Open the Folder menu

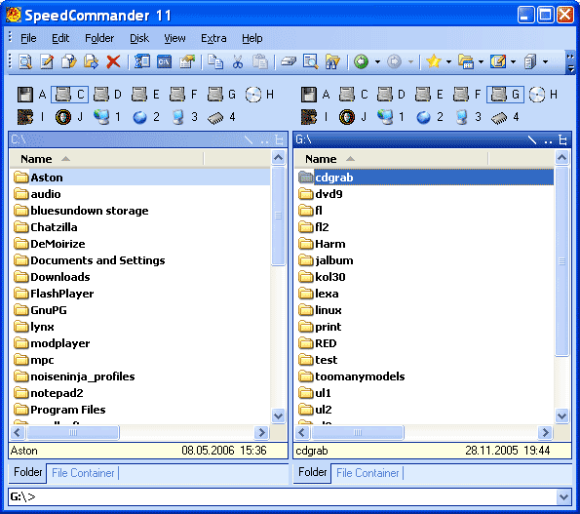click(x=99, y=38)
